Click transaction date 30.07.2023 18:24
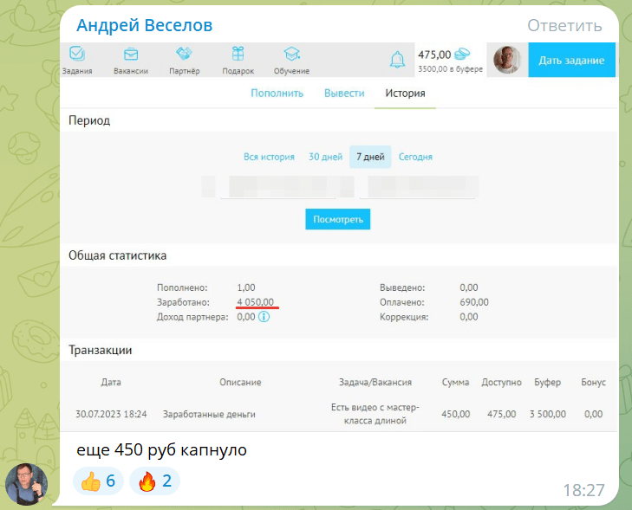 [111, 414]
